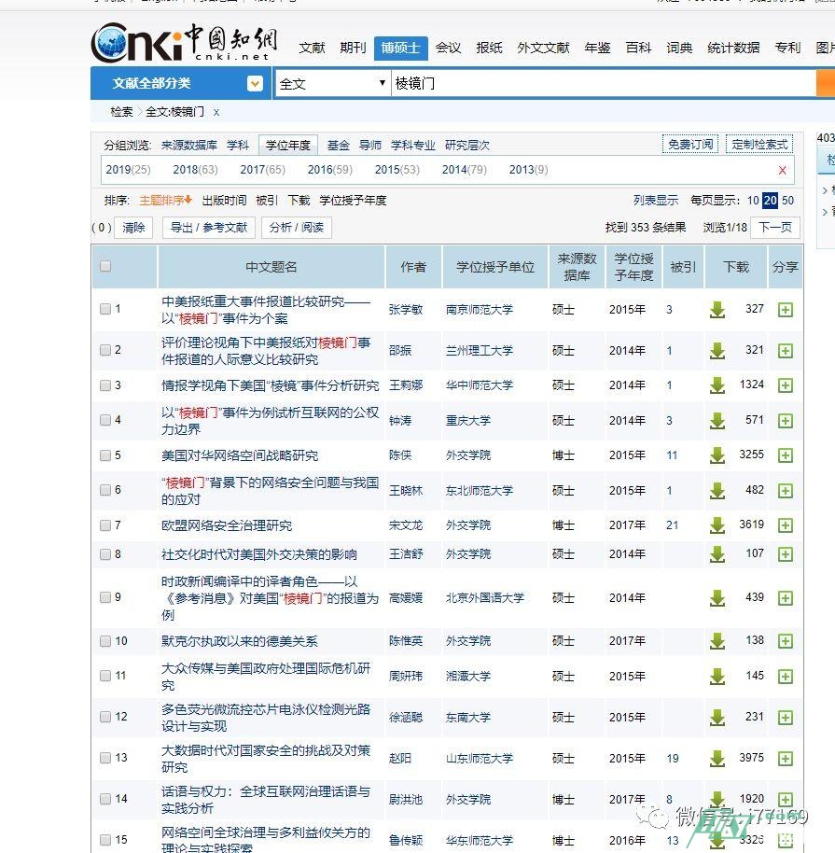Share 大数据时代对国家安全的挑战与对策研究
835x853 pixels.
tap(785, 758)
